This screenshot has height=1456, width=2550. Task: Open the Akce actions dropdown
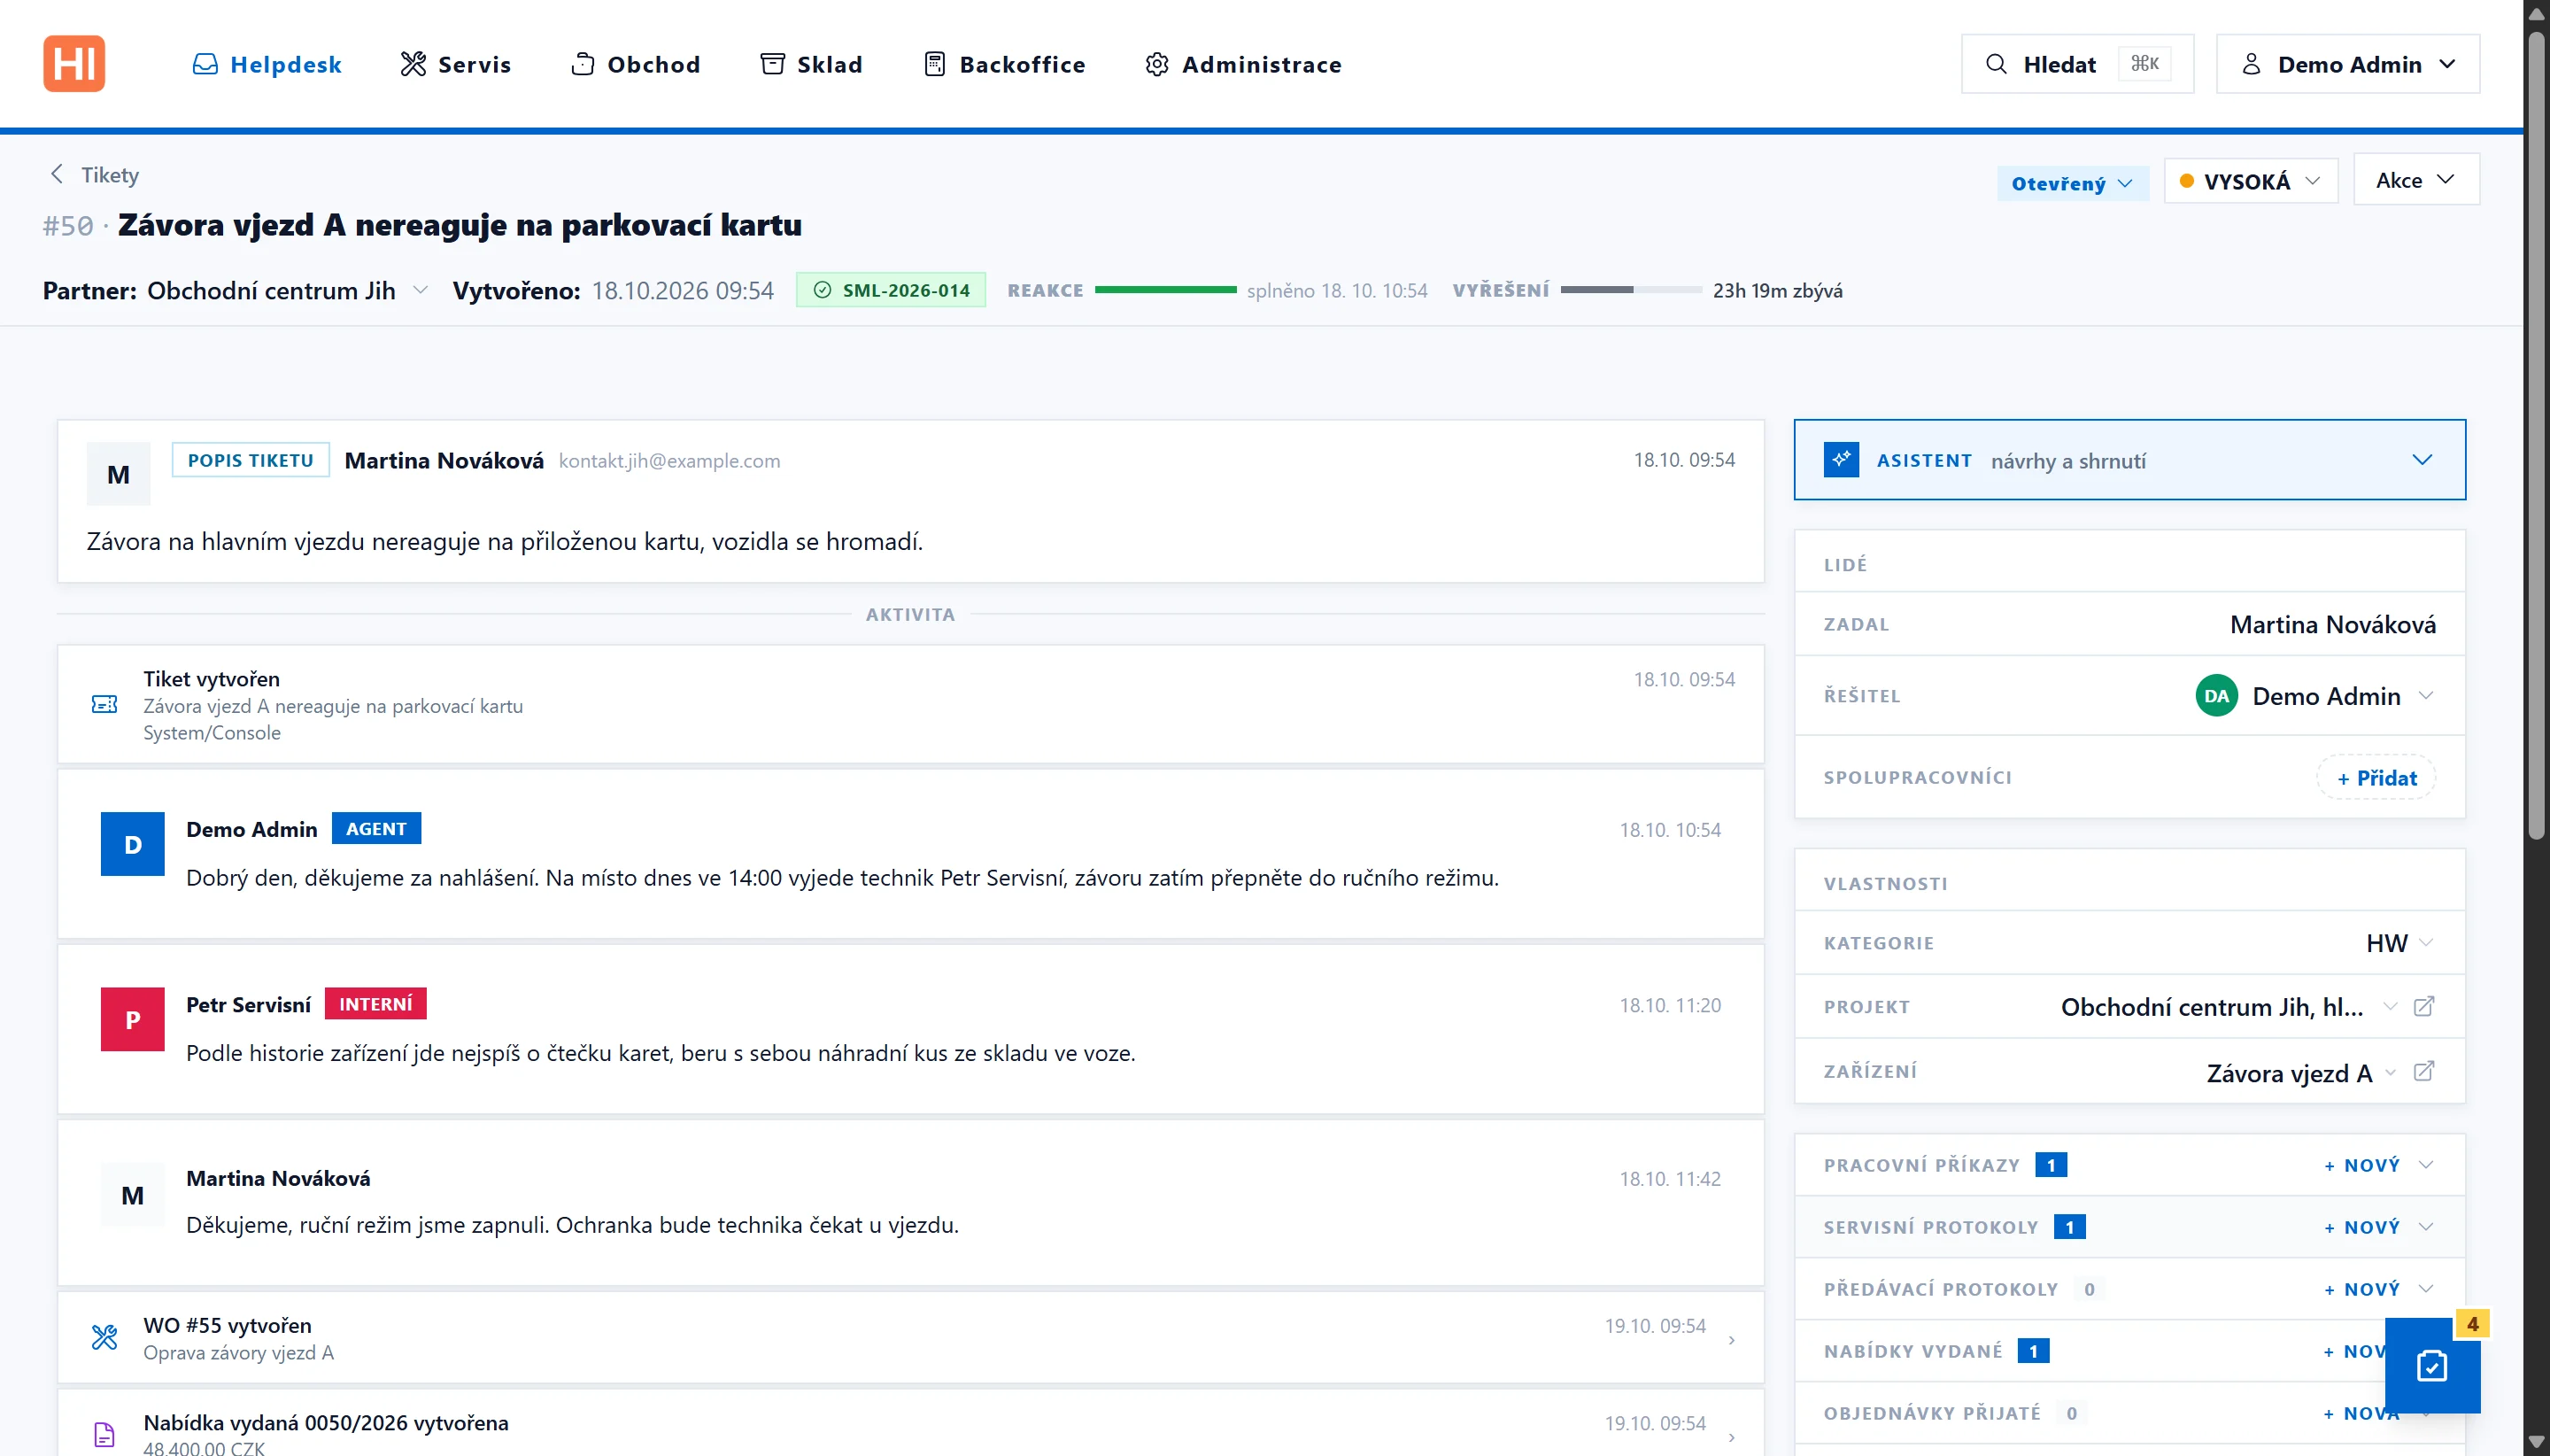(x=2416, y=179)
